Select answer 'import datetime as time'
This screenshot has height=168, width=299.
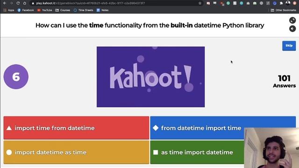(76, 152)
